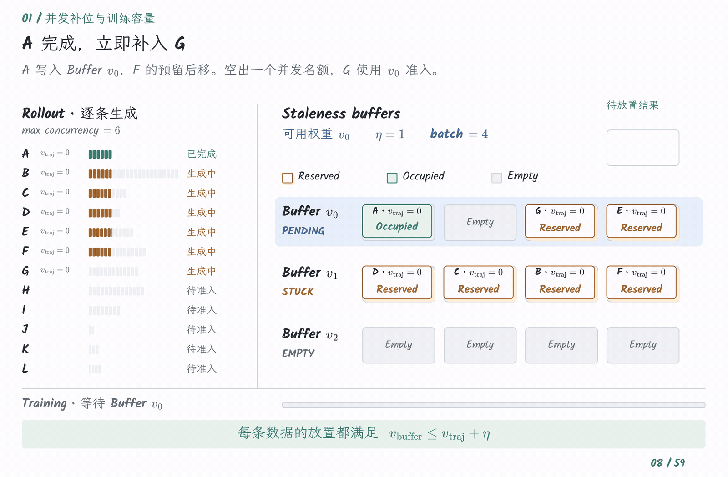
Task: Click the 已完成 status of row A
Action: click(x=202, y=154)
